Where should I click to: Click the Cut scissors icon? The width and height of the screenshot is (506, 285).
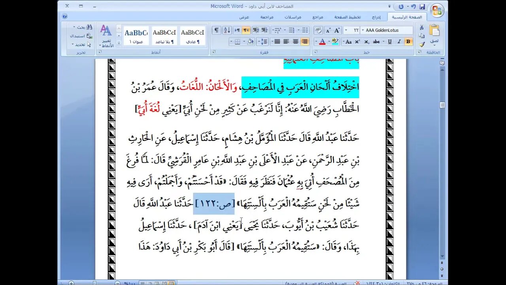[x=422, y=27]
